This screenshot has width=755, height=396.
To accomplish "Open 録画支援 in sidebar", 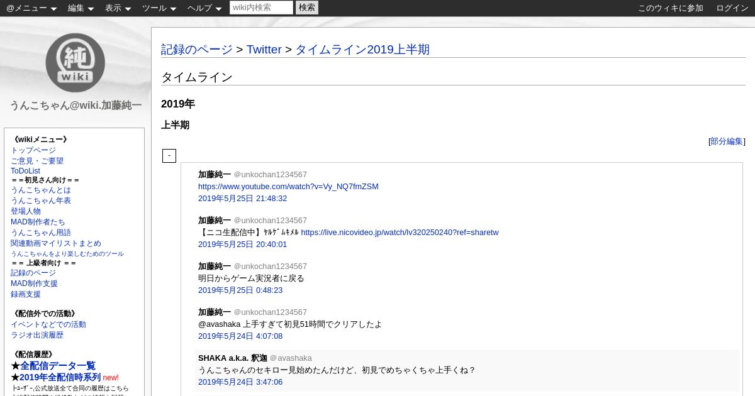I will pyautogui.click(x=26, y=294).
